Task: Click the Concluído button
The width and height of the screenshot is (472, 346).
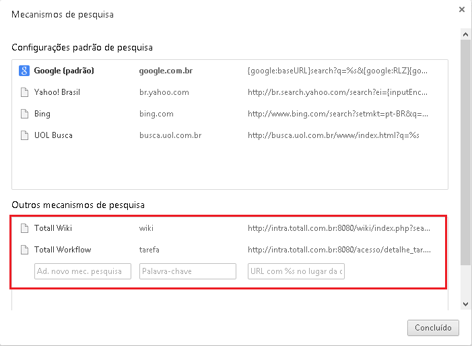Action: pyautogui.click(x=433, y=328)
